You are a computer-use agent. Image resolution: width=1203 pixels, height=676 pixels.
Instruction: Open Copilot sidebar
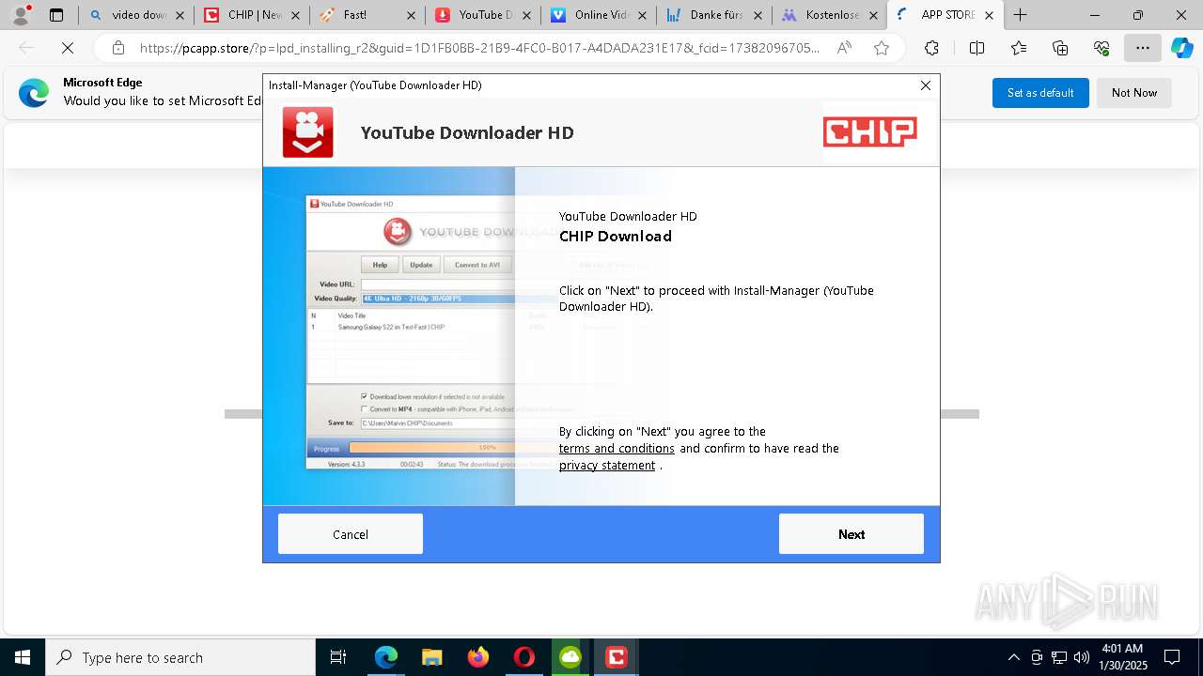click(1181, 48)
